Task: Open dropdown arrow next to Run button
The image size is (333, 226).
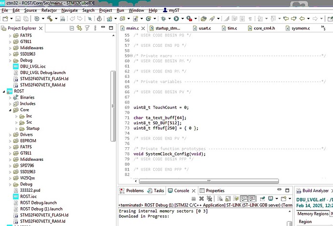Action: pos(182,19)
